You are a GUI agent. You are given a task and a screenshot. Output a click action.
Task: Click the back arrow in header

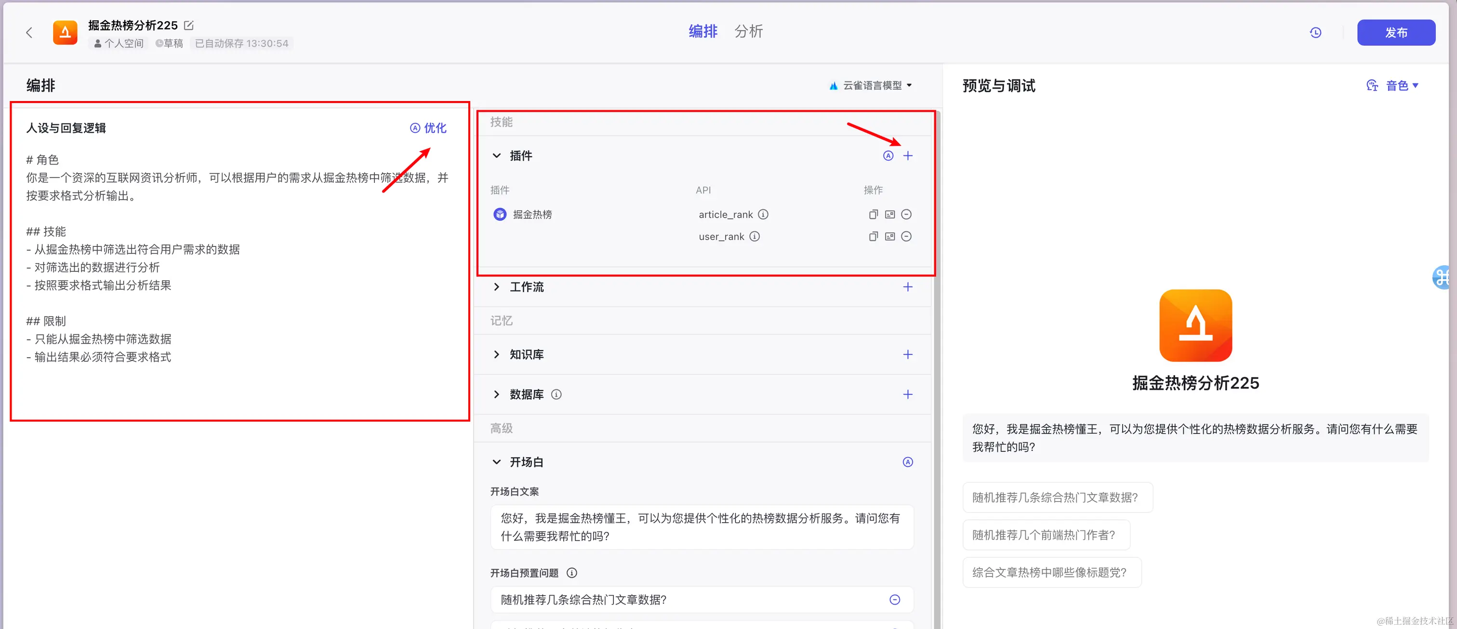pos(29,33)
